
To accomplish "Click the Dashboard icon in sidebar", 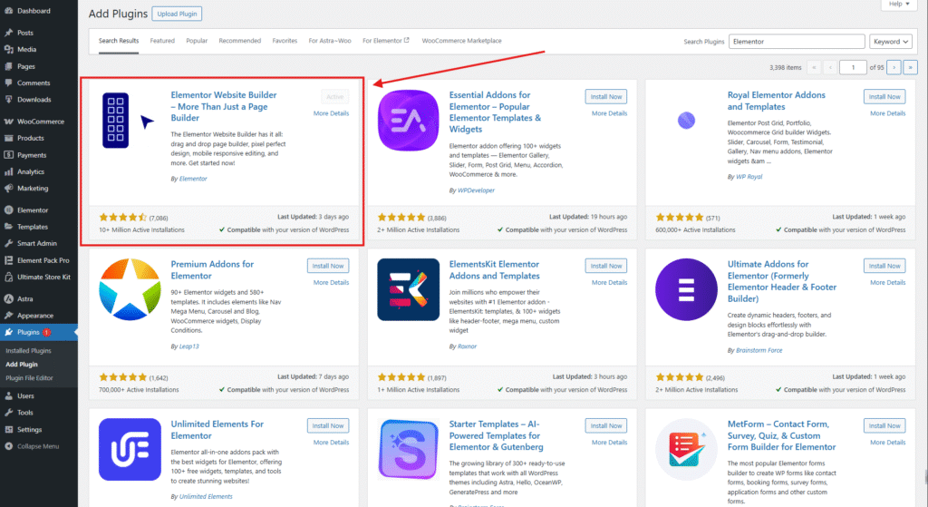I will coord(8,11).
